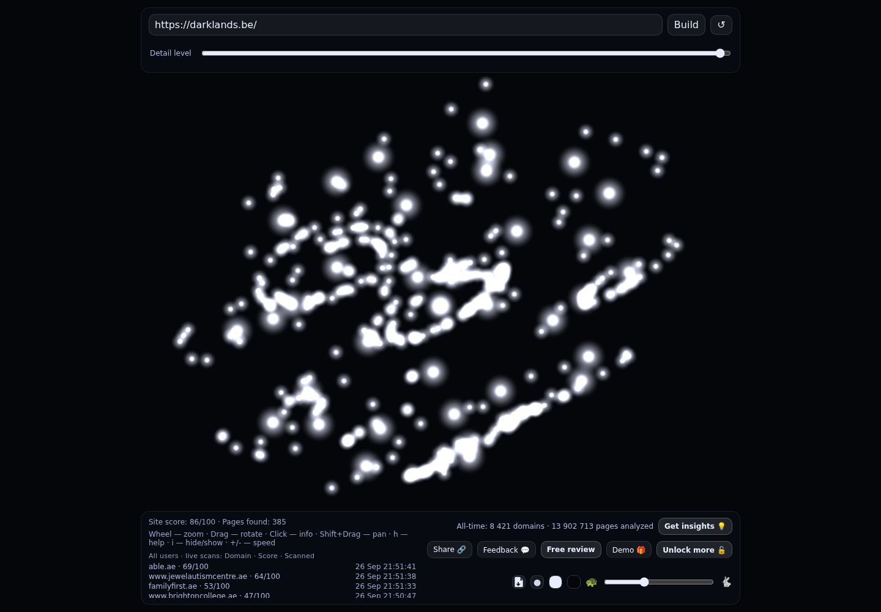Select the white color swatch
Image resolution: width=881 pixels, height=612 pixels.
pos(556,582)
